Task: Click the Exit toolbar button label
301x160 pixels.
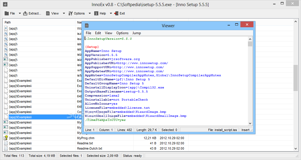Action: pos(122,13)
